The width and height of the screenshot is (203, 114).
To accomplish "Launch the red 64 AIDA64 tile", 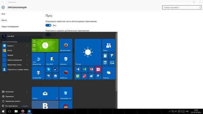I will [x=66, y=104].
